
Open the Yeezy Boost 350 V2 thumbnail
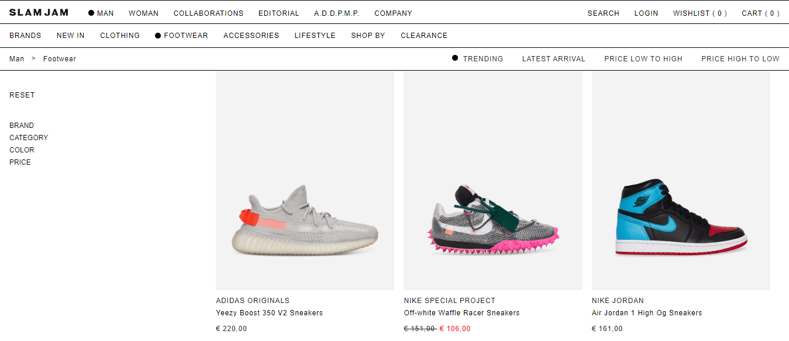305,180
